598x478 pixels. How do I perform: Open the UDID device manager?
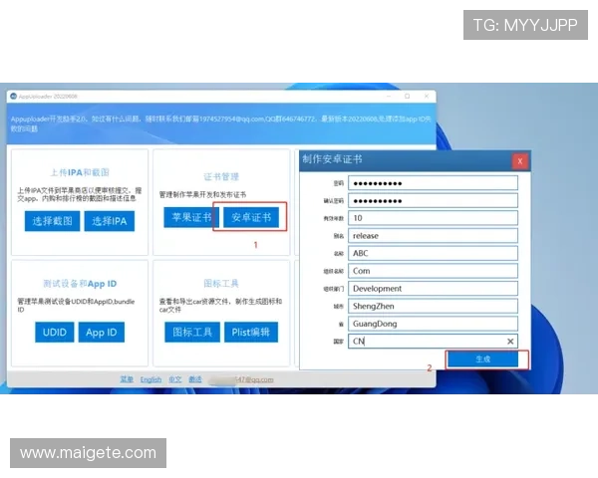(x=55, y=332)
